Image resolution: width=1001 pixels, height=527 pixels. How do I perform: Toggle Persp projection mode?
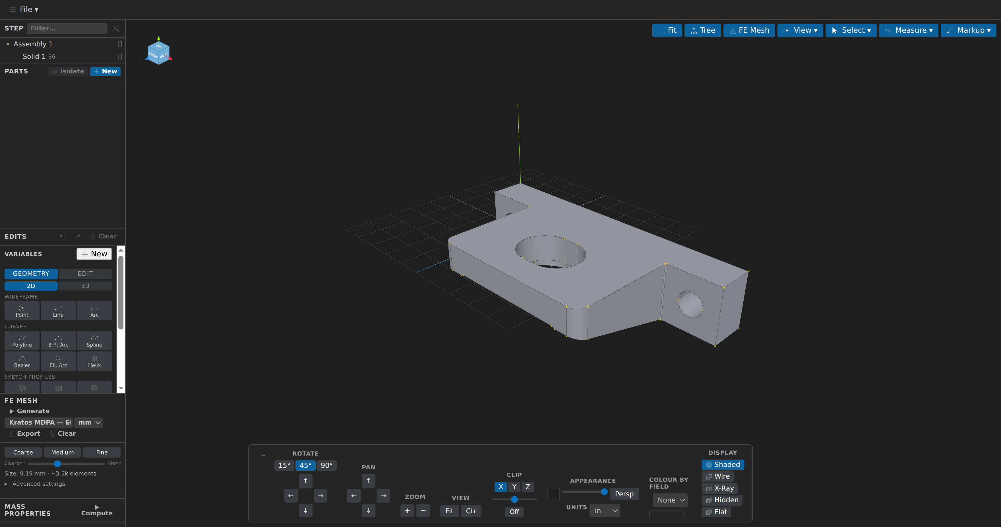[624, 493]
